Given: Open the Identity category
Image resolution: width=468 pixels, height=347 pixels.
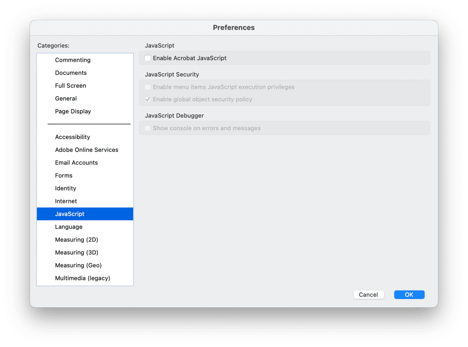Looking at the screenshot, I should tap(65, 189).
